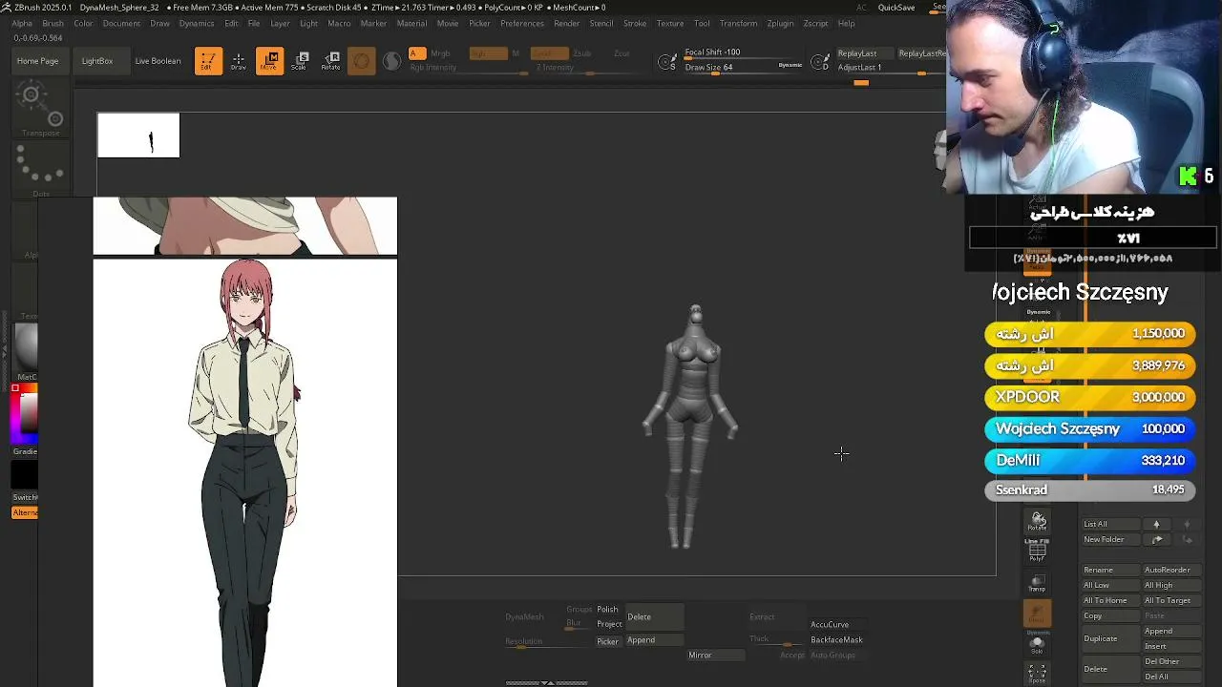Click the small silhouette thumbnail preview
This screenshot has width=1222, height=687.
click(138, 135)
